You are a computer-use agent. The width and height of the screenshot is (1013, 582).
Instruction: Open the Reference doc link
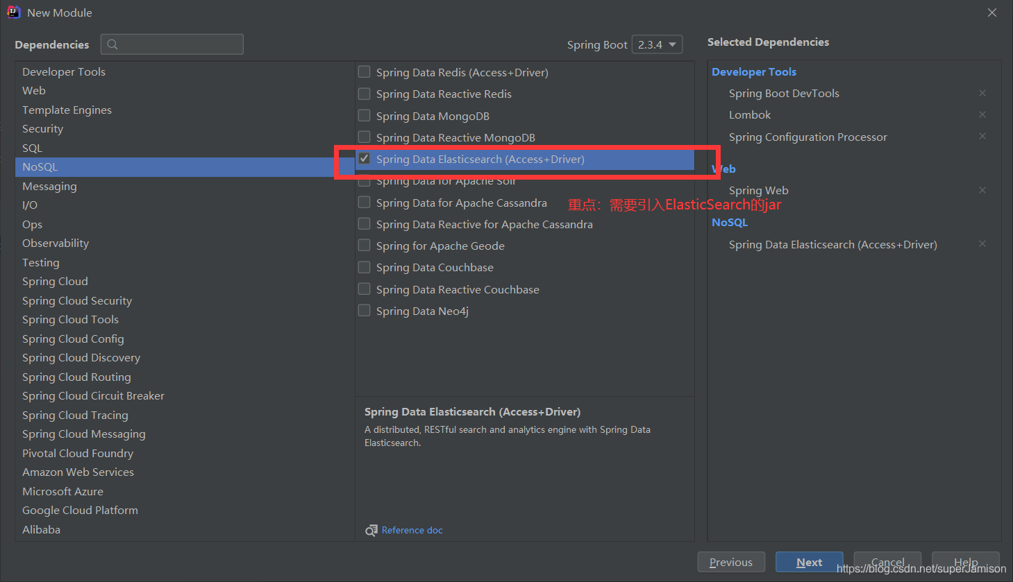412,530
